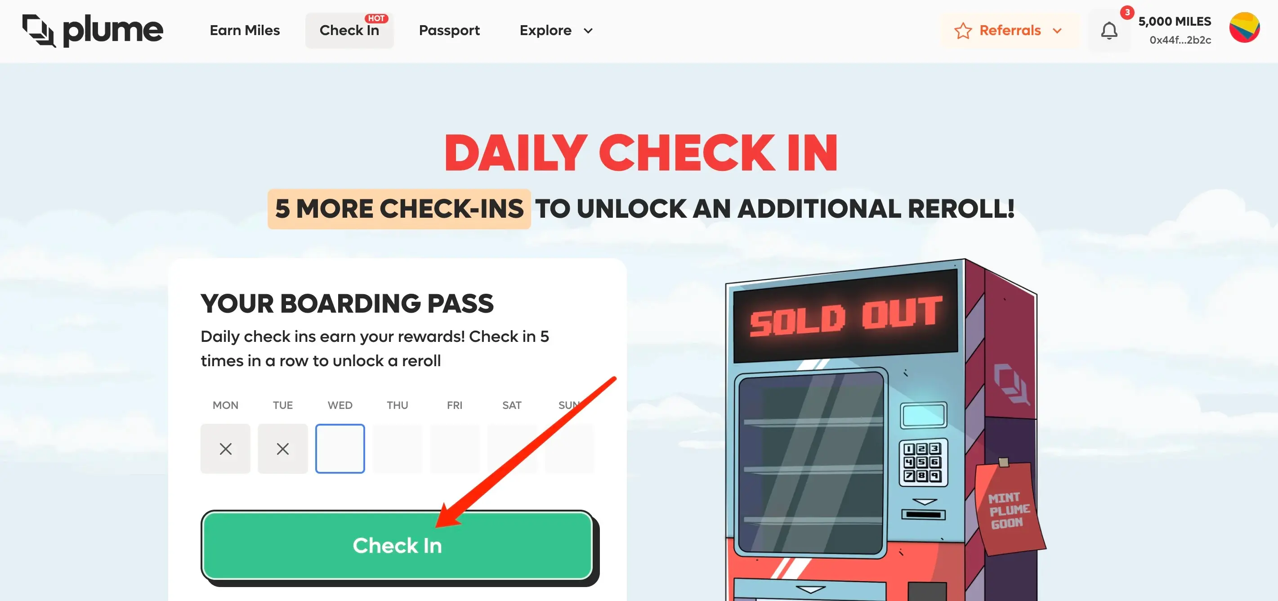Click the Earn Miles navigation link
1278x601 pixels.
(x=245, y=30)
